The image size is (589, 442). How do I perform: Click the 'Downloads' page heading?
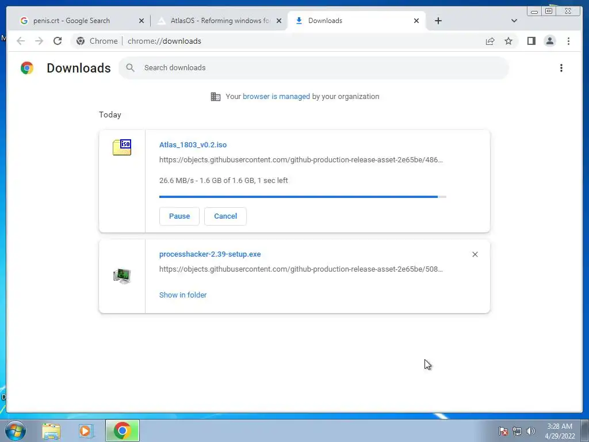point(78,68)
